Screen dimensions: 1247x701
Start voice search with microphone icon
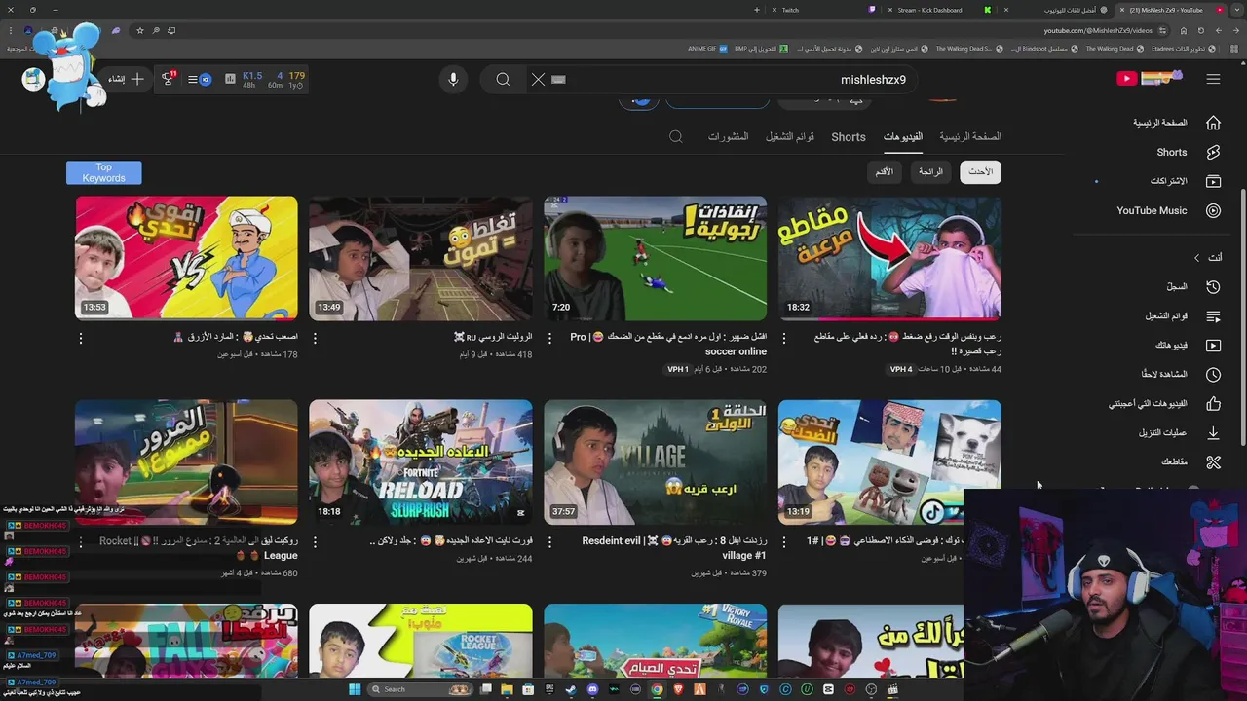point(453,79)
